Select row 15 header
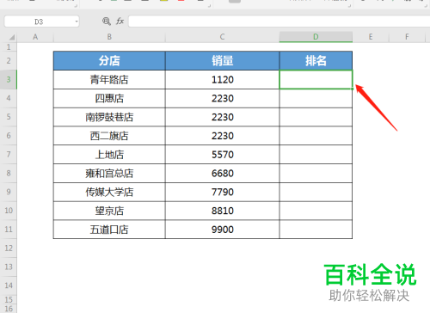The height and width of the screenshot is (313, 430). [9, 299]
